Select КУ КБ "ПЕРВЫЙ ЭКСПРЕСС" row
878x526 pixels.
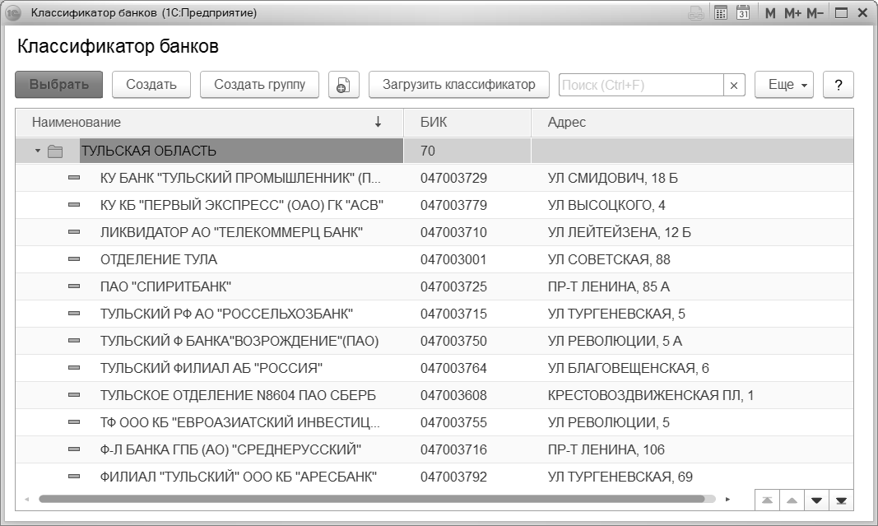[434, 205]
